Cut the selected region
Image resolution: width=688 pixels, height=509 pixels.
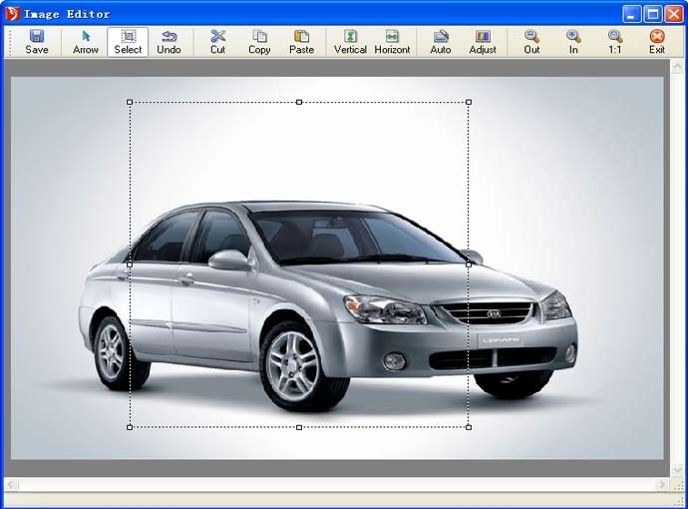tap(217, 42)
